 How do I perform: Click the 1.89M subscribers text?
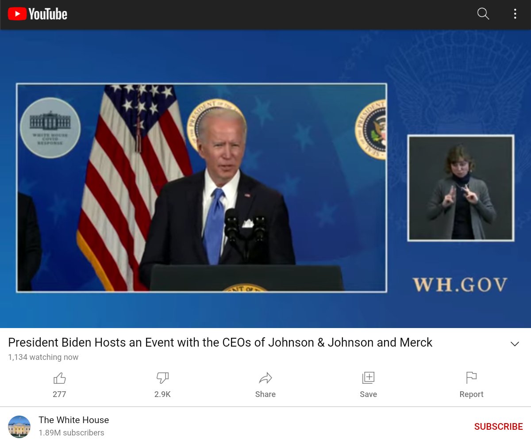[x=71, y=433]
